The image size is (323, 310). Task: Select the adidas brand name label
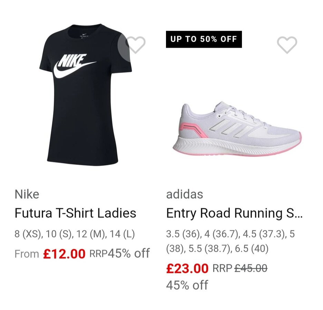pos(185,194)
